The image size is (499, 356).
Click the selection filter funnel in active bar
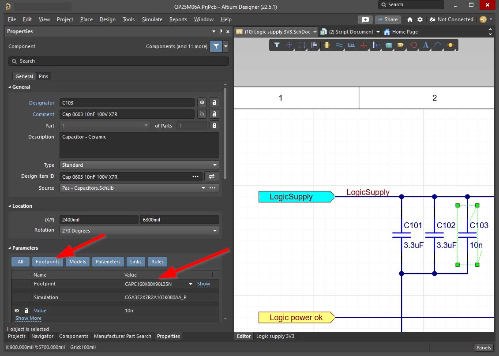277,45
